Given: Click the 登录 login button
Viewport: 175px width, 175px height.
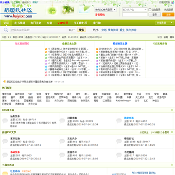Looking at the screenshot, I should coord(155,15).
